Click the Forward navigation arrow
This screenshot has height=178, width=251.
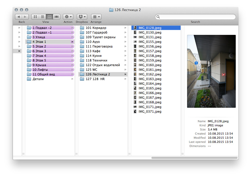25,17
